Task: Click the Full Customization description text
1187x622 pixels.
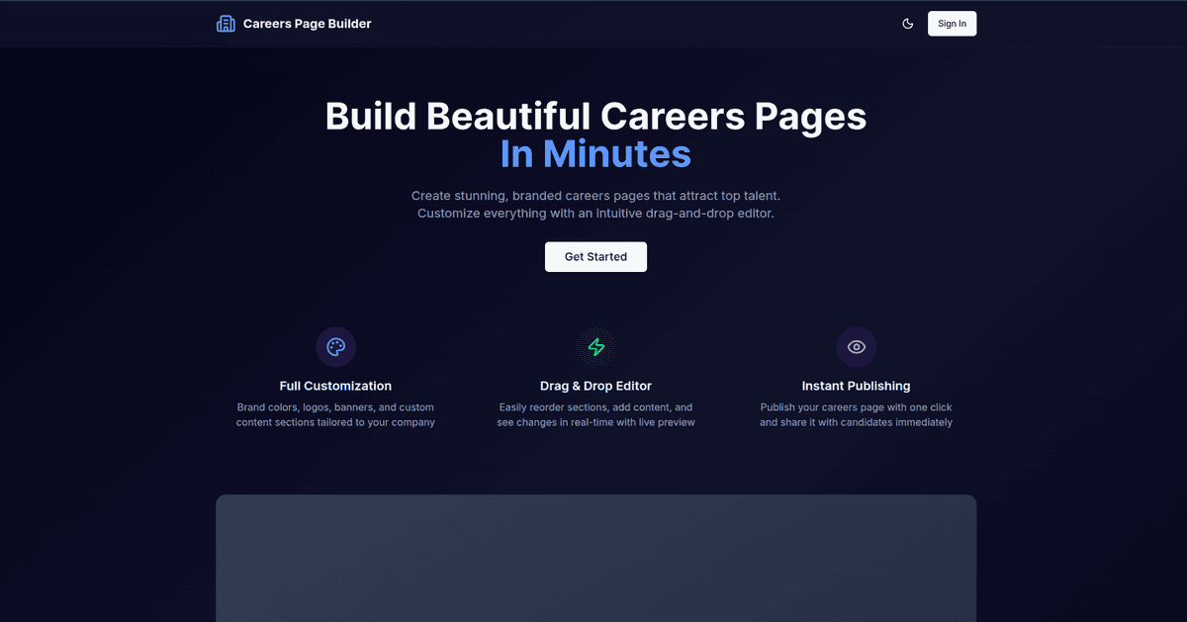Action: pos(335,414)
